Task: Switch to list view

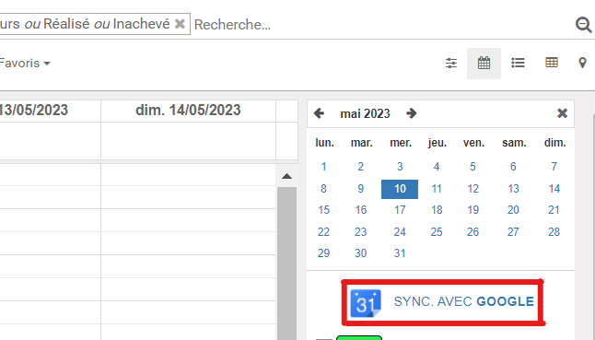Action: coord(518,63)
